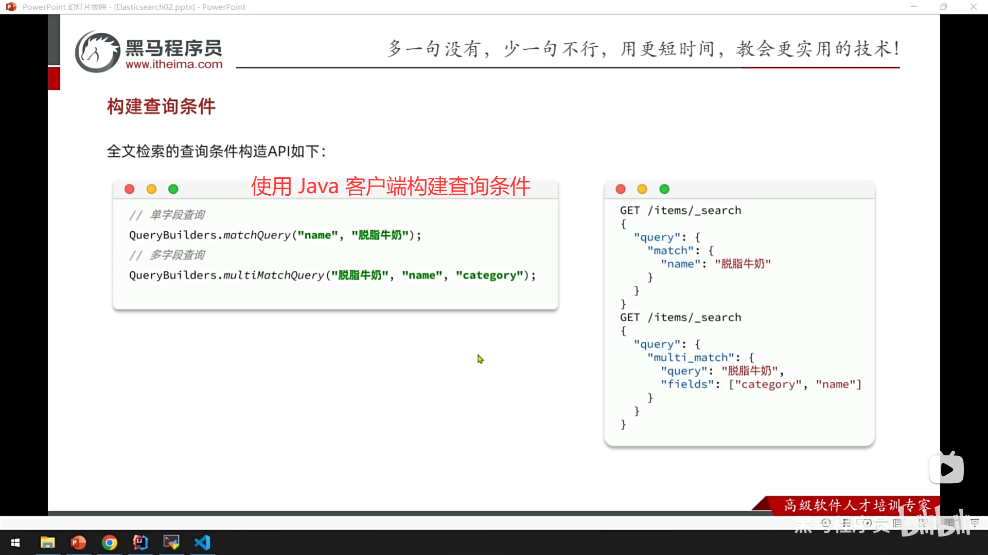Switch to Reading view icon
Image resolution: width=988 pixels, height=555 pixels.
coord(949,523)
